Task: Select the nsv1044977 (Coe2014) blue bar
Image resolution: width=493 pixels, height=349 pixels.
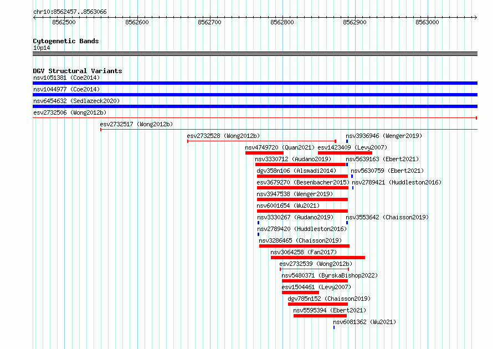Action: click(x=255, y=95)
